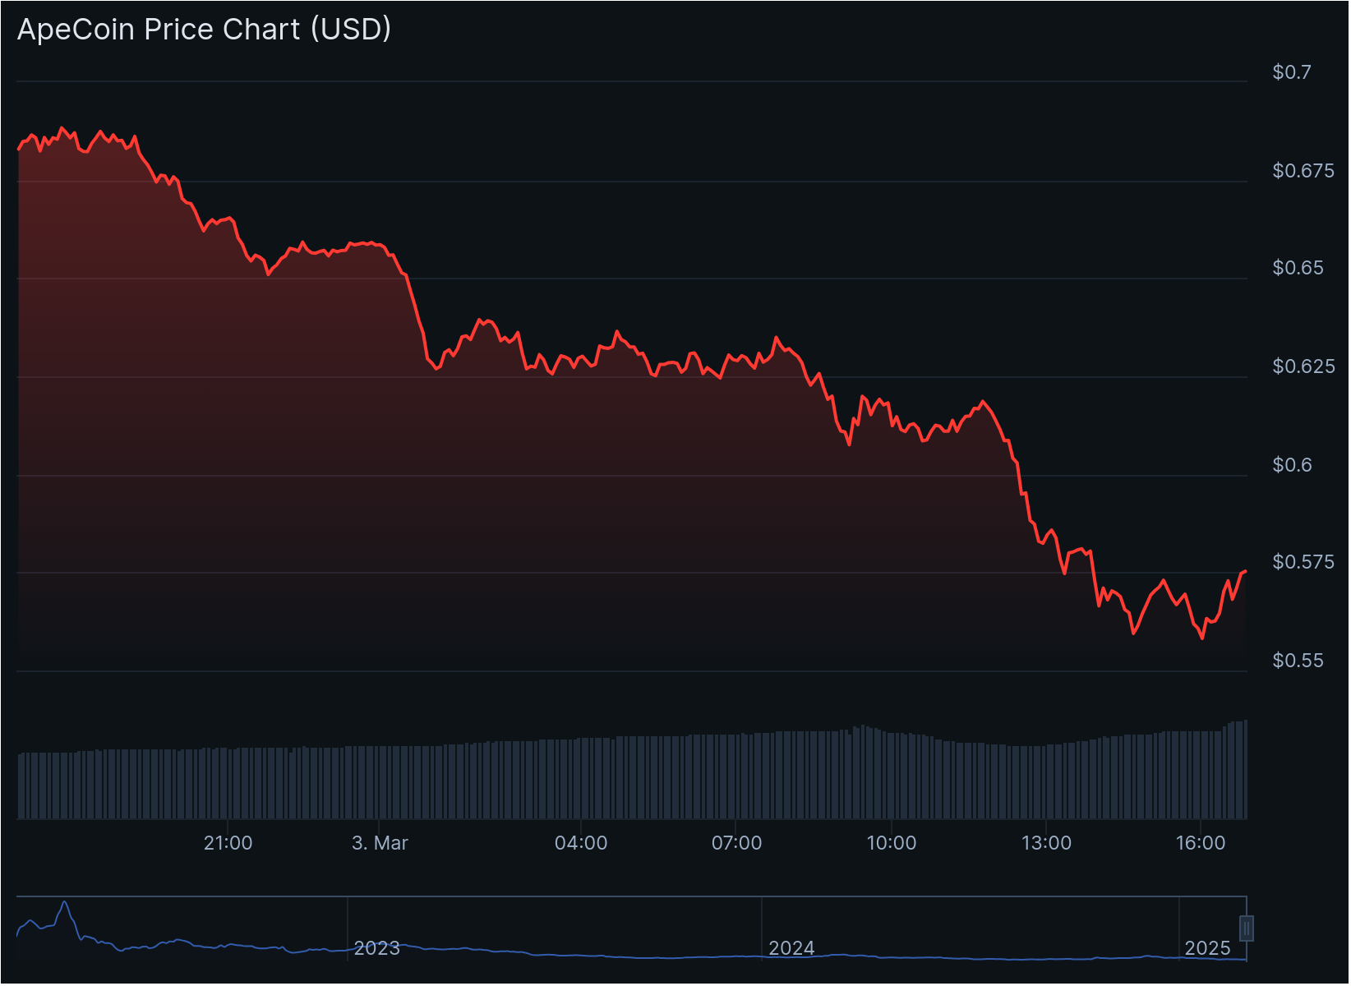Click the $0.7 price axis label
Image resolution: width=1351 pixels, height=986 pixels.
(x=1292, y=72)
